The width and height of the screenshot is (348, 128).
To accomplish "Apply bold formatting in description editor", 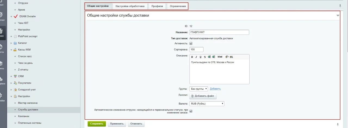I will click(192, 57).
